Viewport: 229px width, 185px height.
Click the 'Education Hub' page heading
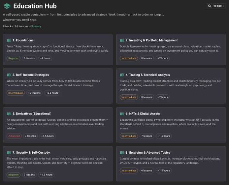(35, 6)
